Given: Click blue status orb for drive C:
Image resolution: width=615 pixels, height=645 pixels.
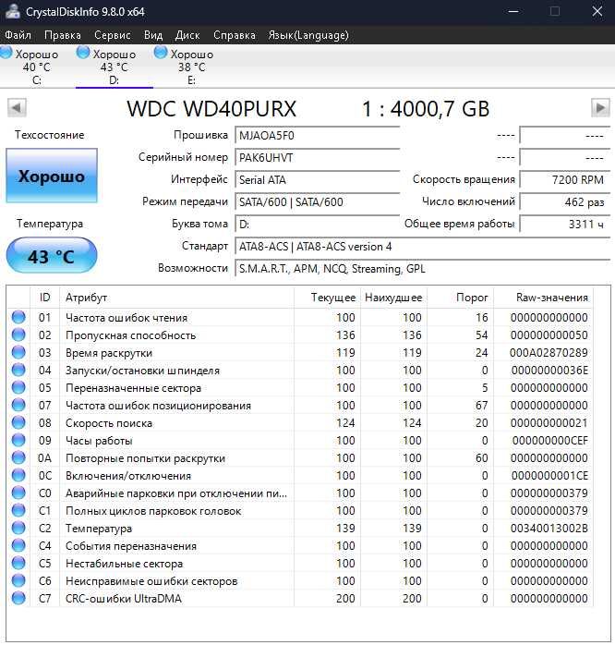Looking at the screenshot, I should [6, 53].
